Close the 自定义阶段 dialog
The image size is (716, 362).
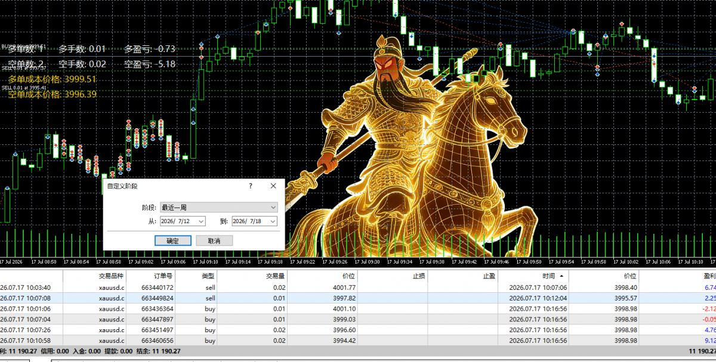tap(273, 186)
